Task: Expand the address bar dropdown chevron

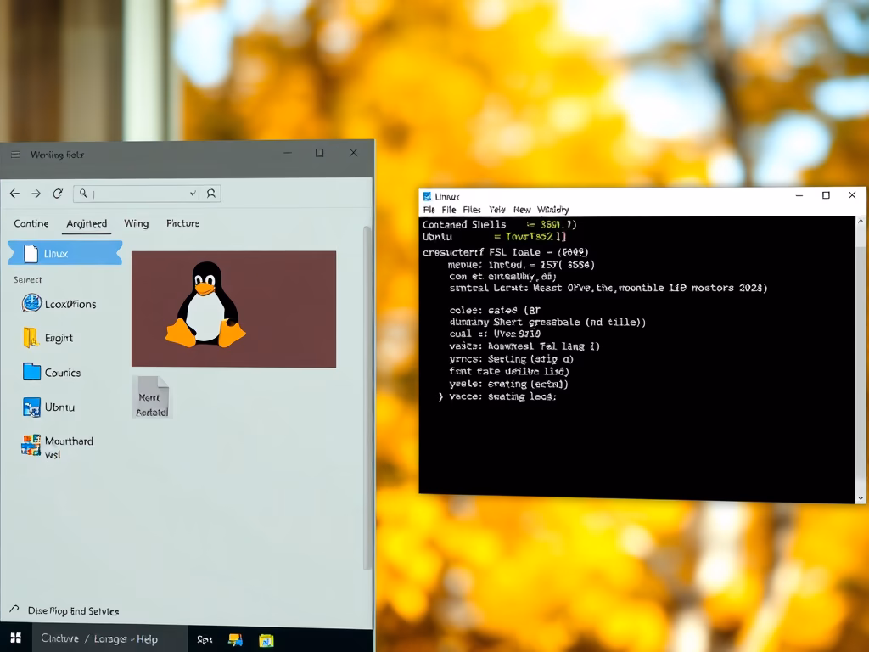Action: [193, 194]
